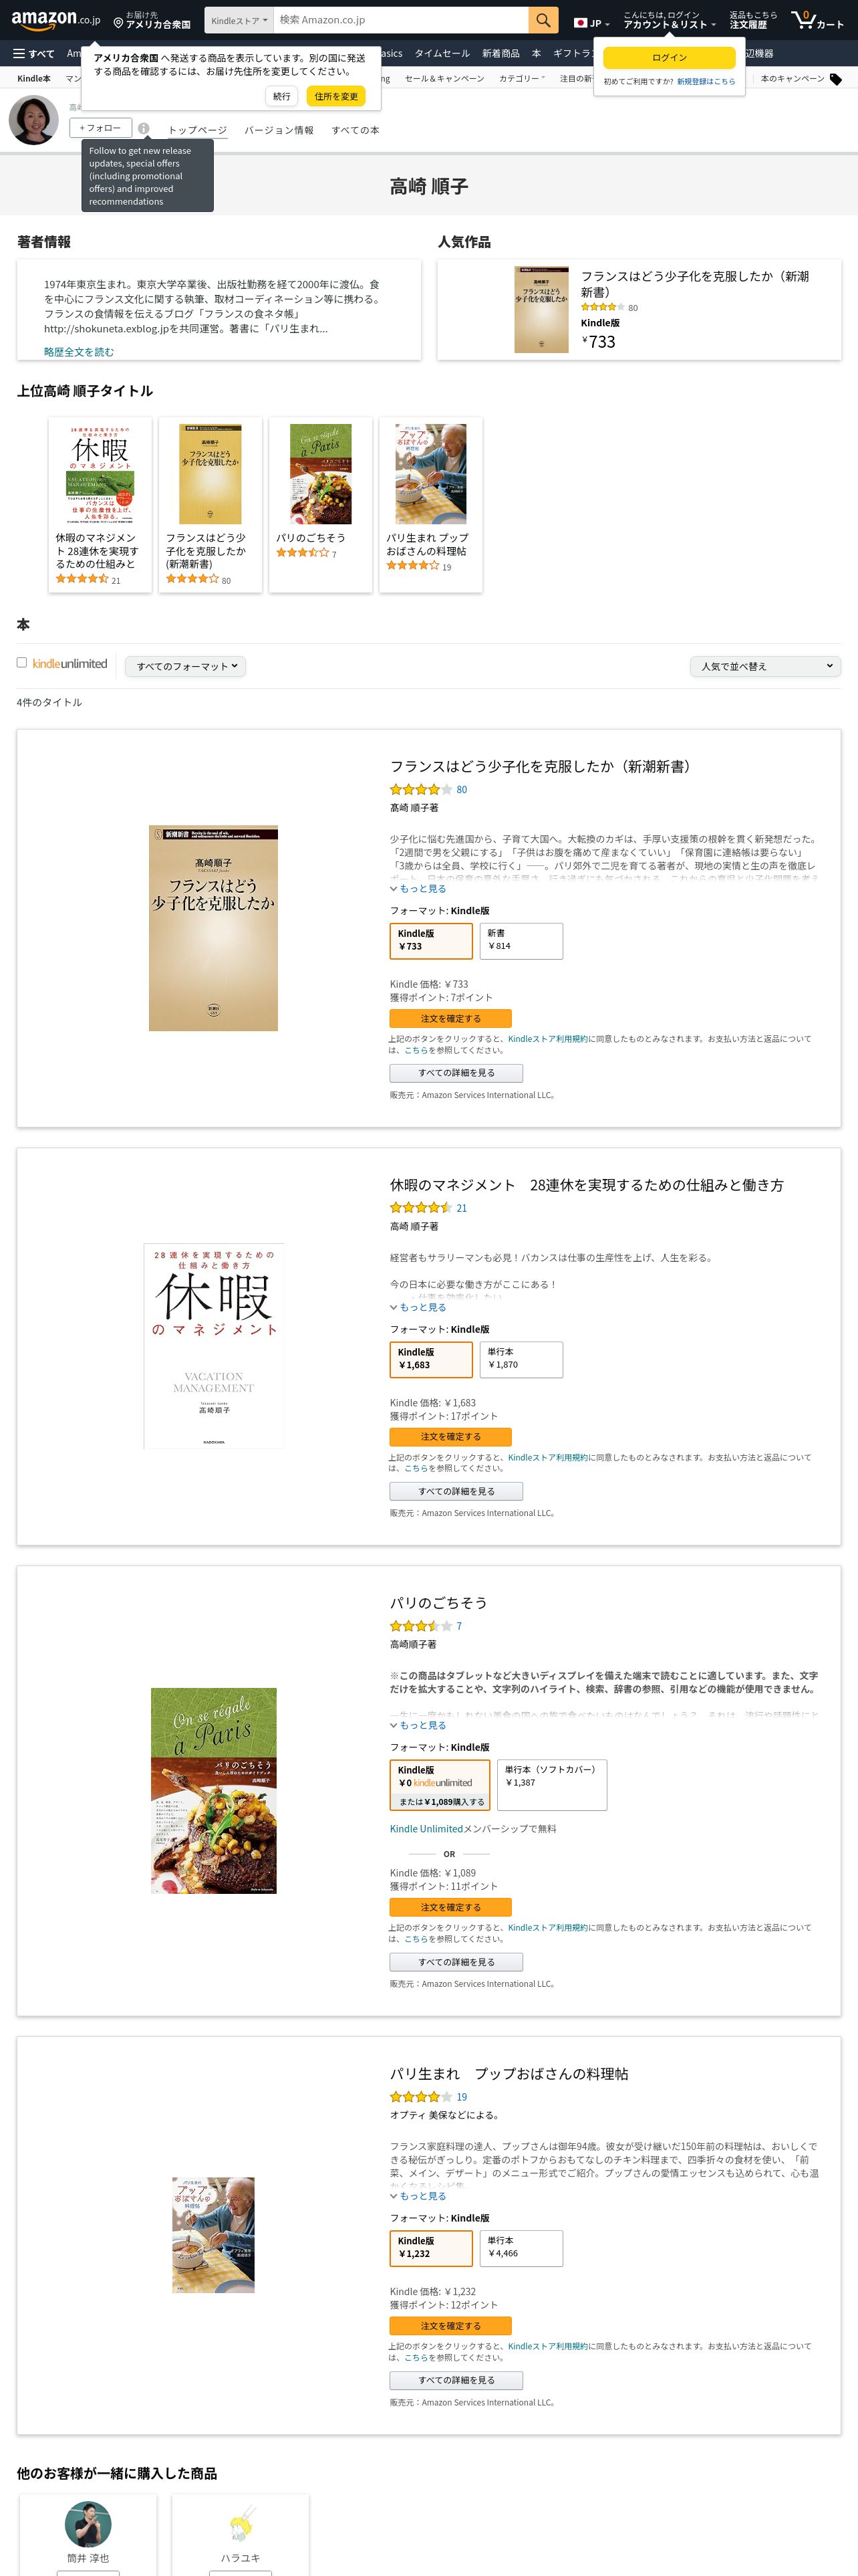The width and height of the screenshot is (858, 2576).
Task: Click the search Amazon.co.jp input field
Action: [400, 20]
